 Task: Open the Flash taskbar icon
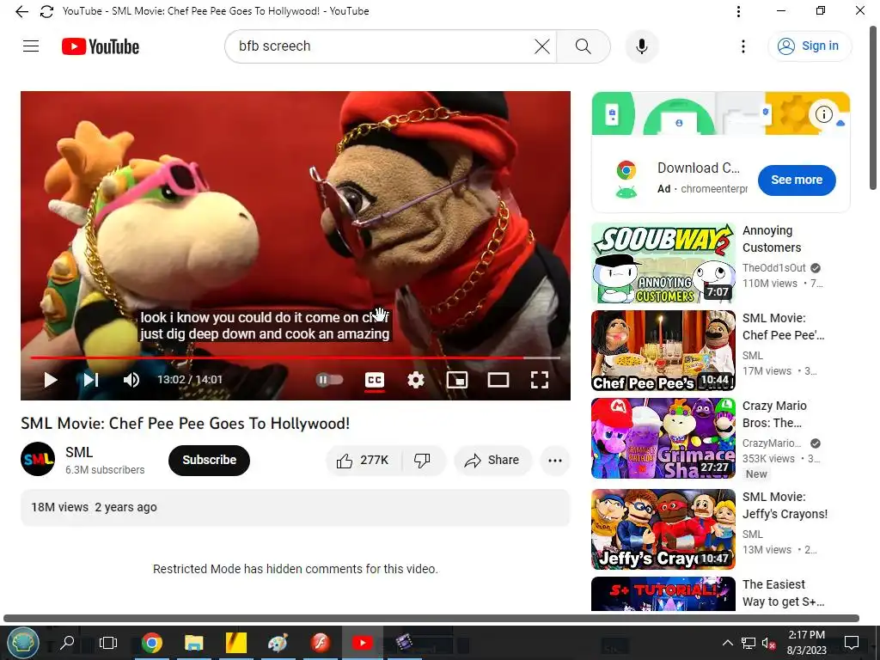pyautogui.click(x=320, y=643)
